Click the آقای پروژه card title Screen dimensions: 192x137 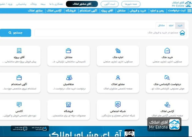19,57
